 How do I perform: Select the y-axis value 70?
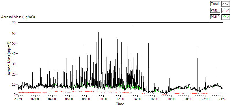(x=14, y=23)
